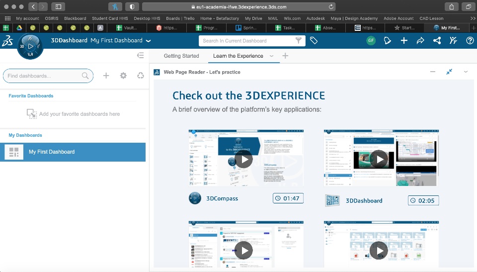Play the SYNTEC video thumbnail in bottom row

pyautogui.click(x=243, y=251)
